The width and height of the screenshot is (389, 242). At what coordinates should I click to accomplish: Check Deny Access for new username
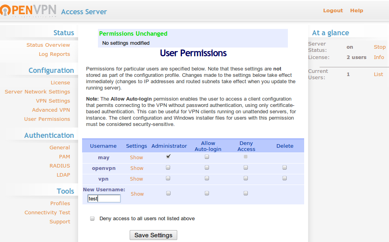pos(245,193)
